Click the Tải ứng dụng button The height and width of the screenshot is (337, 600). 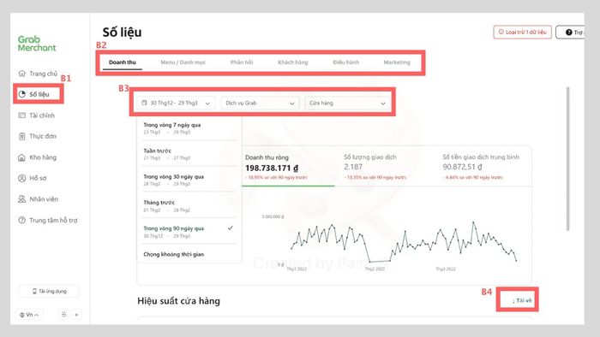tap(50, 291)
